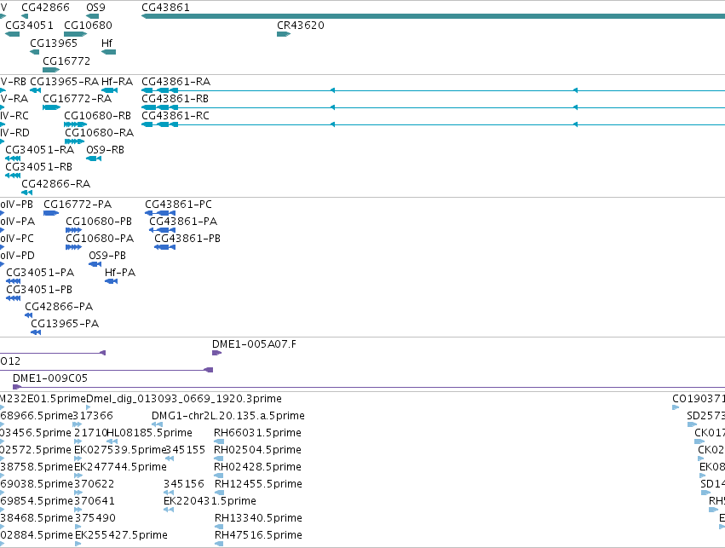Select the CG16772-RA transcript label
Viewport: 725px width, 548px height.
coord(78,99)
